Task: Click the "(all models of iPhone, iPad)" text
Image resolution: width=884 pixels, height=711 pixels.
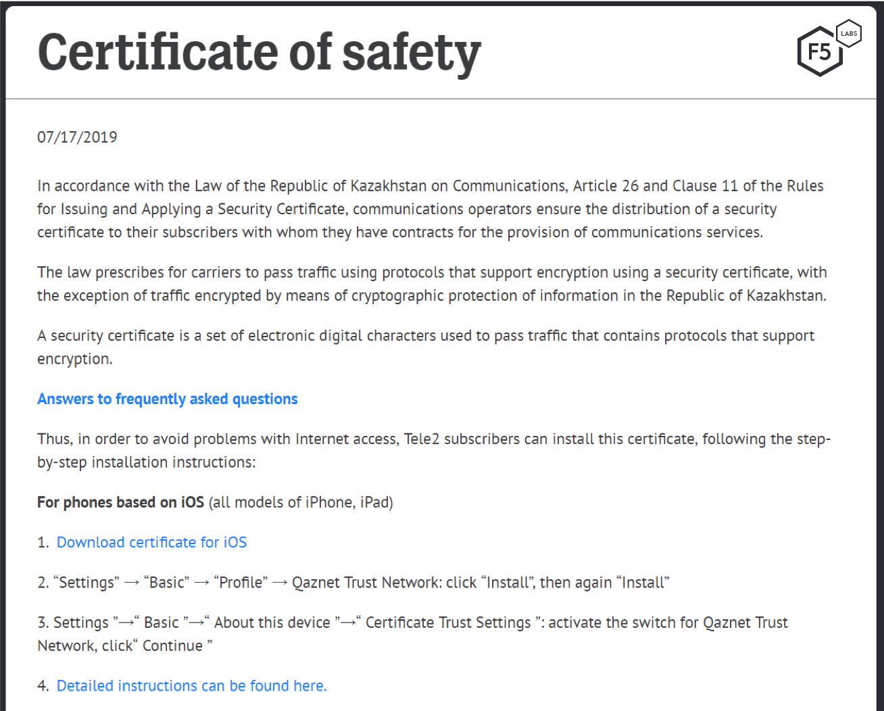Action: click(x=301, y=502)
